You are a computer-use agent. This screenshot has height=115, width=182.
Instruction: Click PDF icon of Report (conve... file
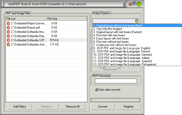8,23
